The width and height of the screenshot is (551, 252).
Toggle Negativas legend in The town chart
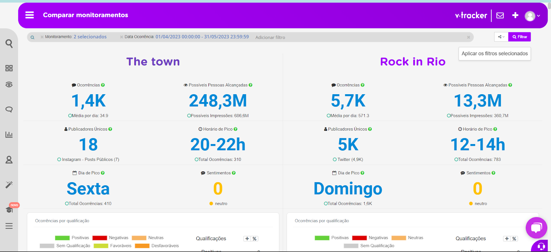coord(111,238)
